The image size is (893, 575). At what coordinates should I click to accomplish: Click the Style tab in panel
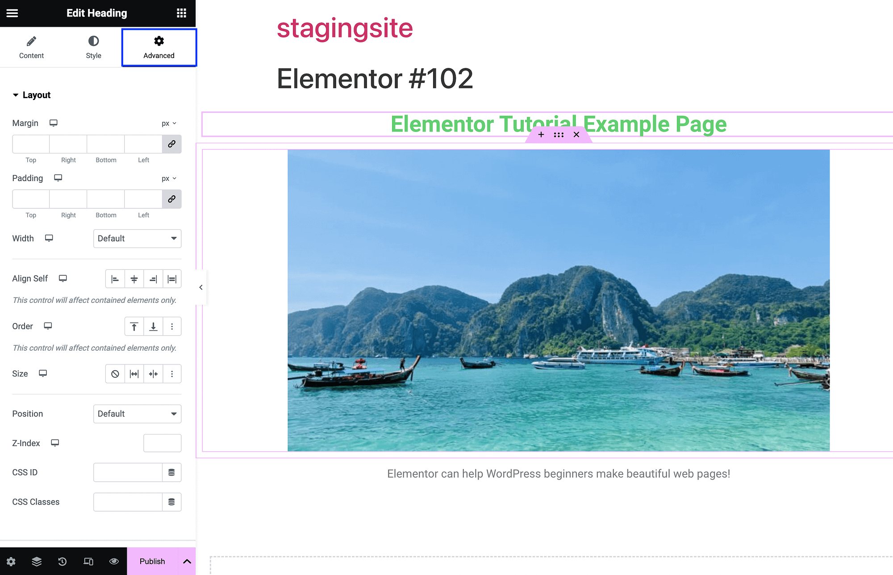[93, 47]
